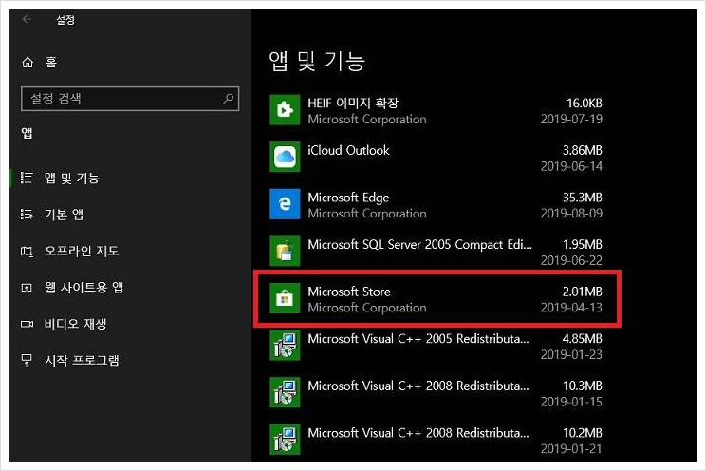Click the 10.3MB Visual C++ 2008 icon
706x471 pixels.
pos(285,392)
